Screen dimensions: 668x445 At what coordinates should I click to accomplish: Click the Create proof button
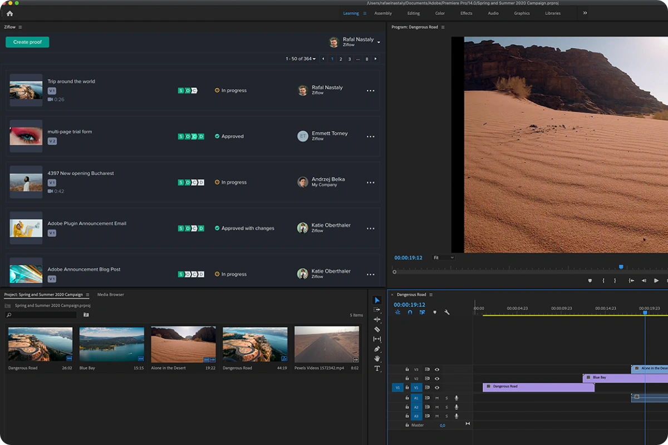tap(27, 42)
